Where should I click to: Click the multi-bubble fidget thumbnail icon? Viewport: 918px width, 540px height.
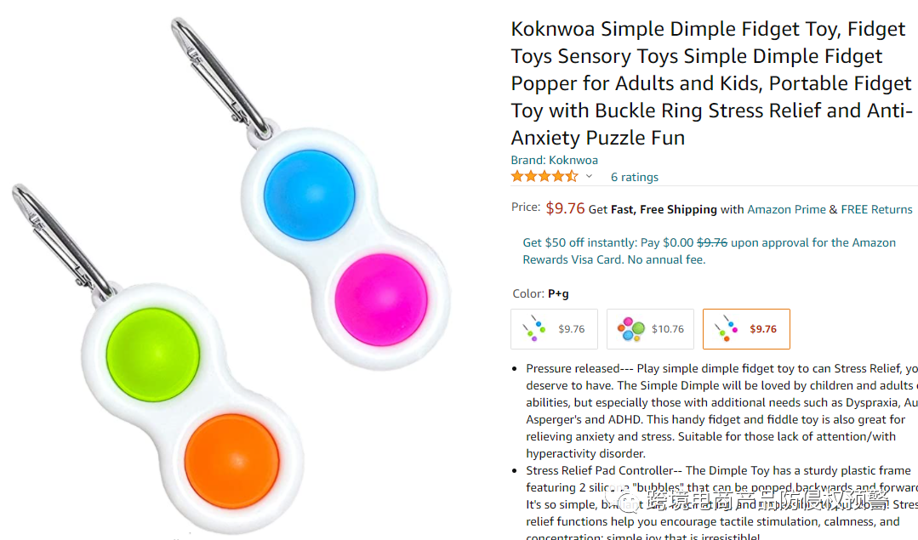pos(630,329)
